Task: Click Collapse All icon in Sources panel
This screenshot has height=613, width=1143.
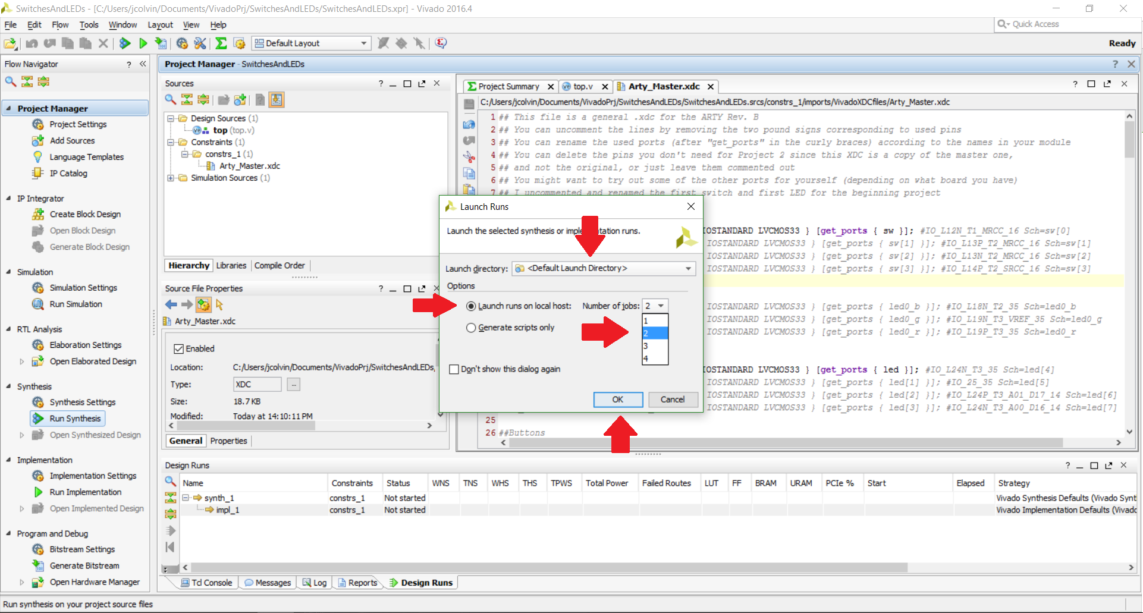Action: click(x=187, y=100)
